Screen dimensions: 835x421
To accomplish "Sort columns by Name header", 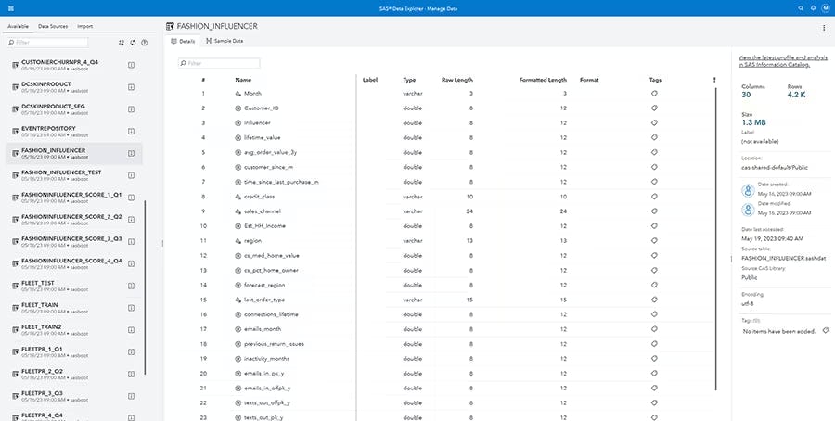I will tap(243, 80).
